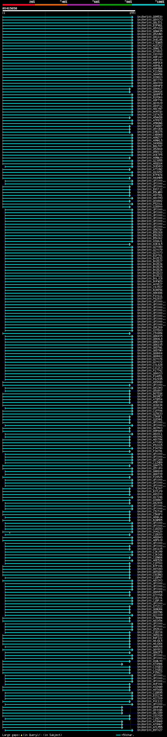Image resolution: width=167 pixels, height=737 pixels.
Task: Open hit UniRef100_P17742
Action: (150, 370)
